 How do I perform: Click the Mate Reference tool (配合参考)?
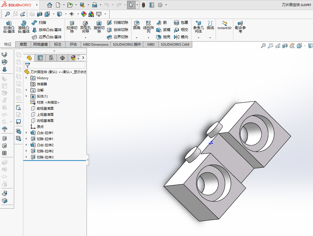240,27
